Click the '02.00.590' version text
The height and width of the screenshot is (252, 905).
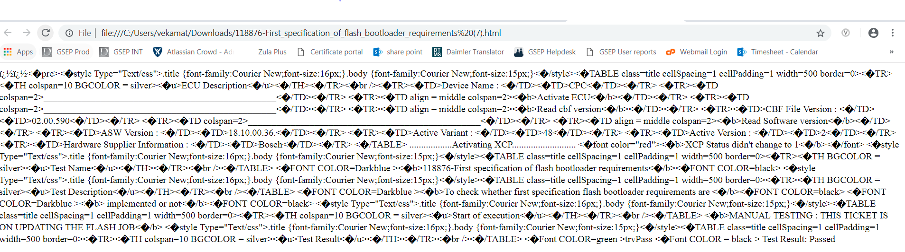(x=50, y=121)
